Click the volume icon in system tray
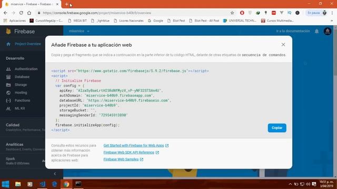The height and width of the screenshot is (189, 337). (x=308, y=184)
